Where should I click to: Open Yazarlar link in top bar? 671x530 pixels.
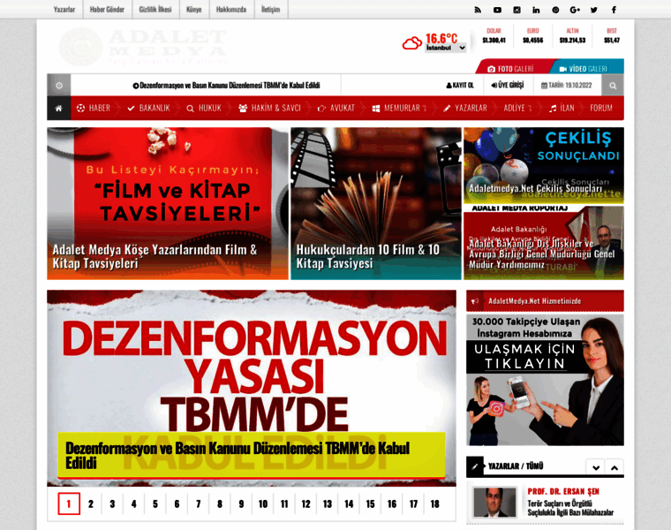[64, 10]
